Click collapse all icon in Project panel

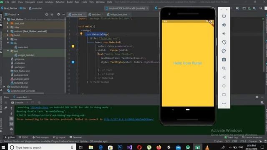[52, 15]
